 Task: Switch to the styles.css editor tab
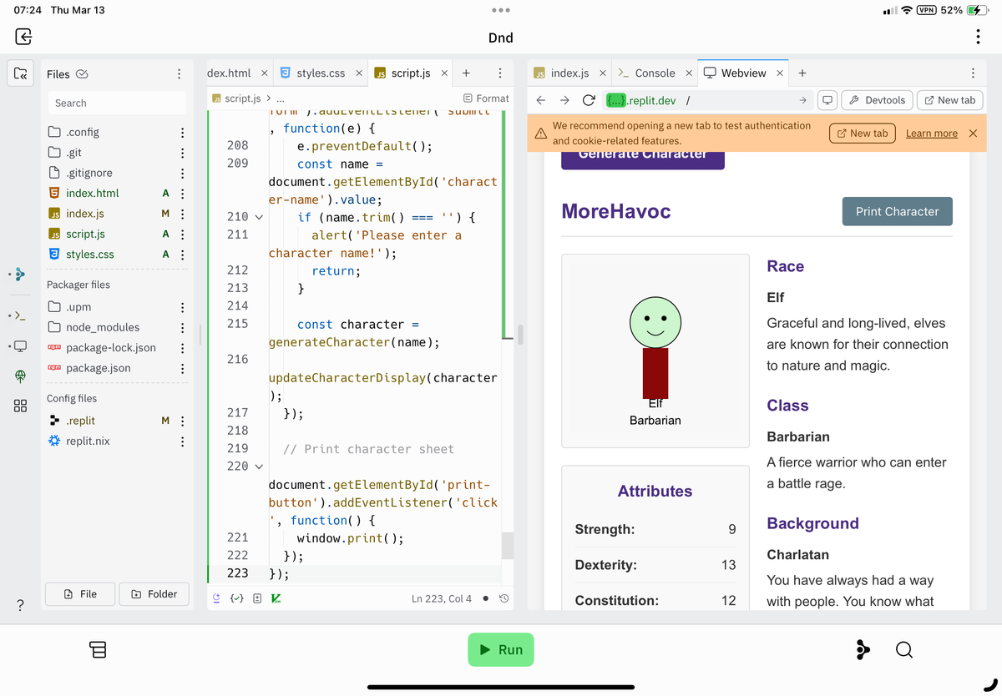click(x=321, y=73)
